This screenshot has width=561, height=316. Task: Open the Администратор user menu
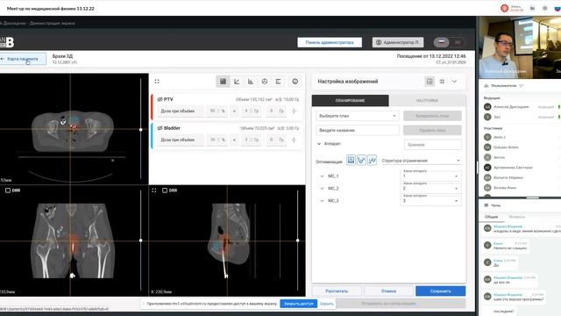coord(398,42)
